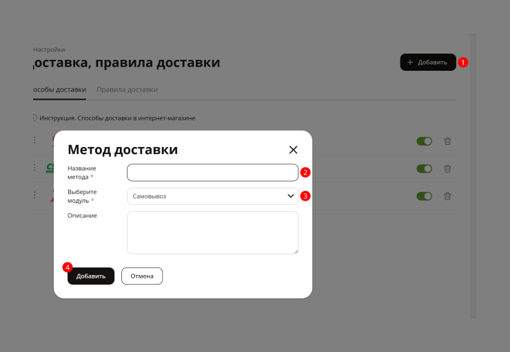Disable the third delivery method switch

pyautogui.click(x=424, y=196)
